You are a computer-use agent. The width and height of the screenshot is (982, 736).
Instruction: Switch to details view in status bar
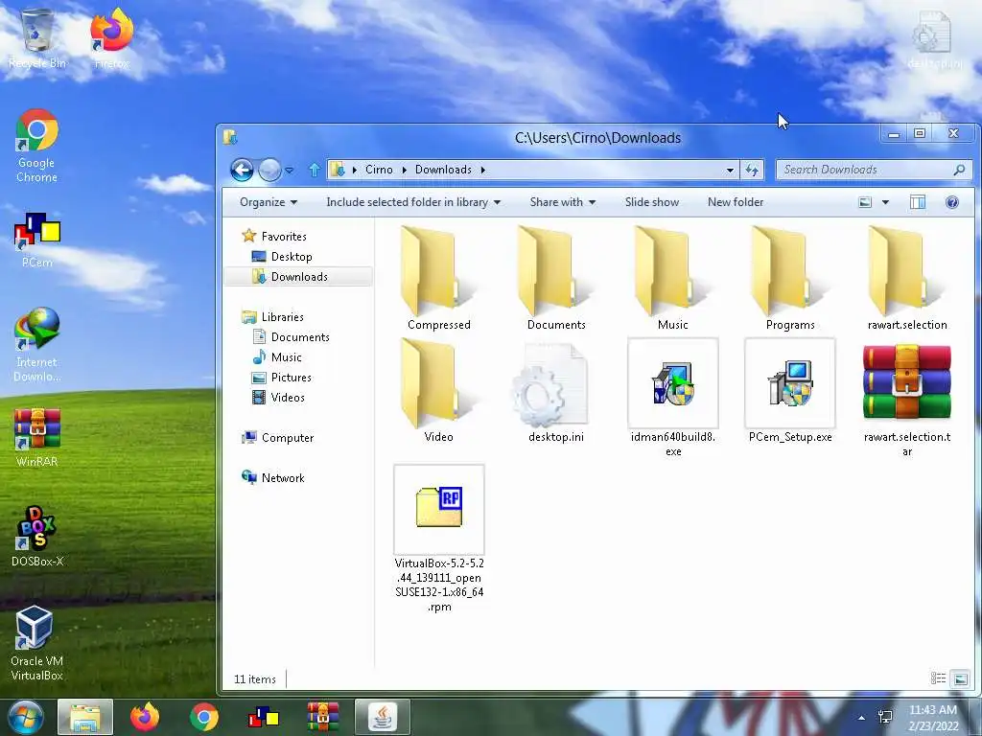(938, 678)
